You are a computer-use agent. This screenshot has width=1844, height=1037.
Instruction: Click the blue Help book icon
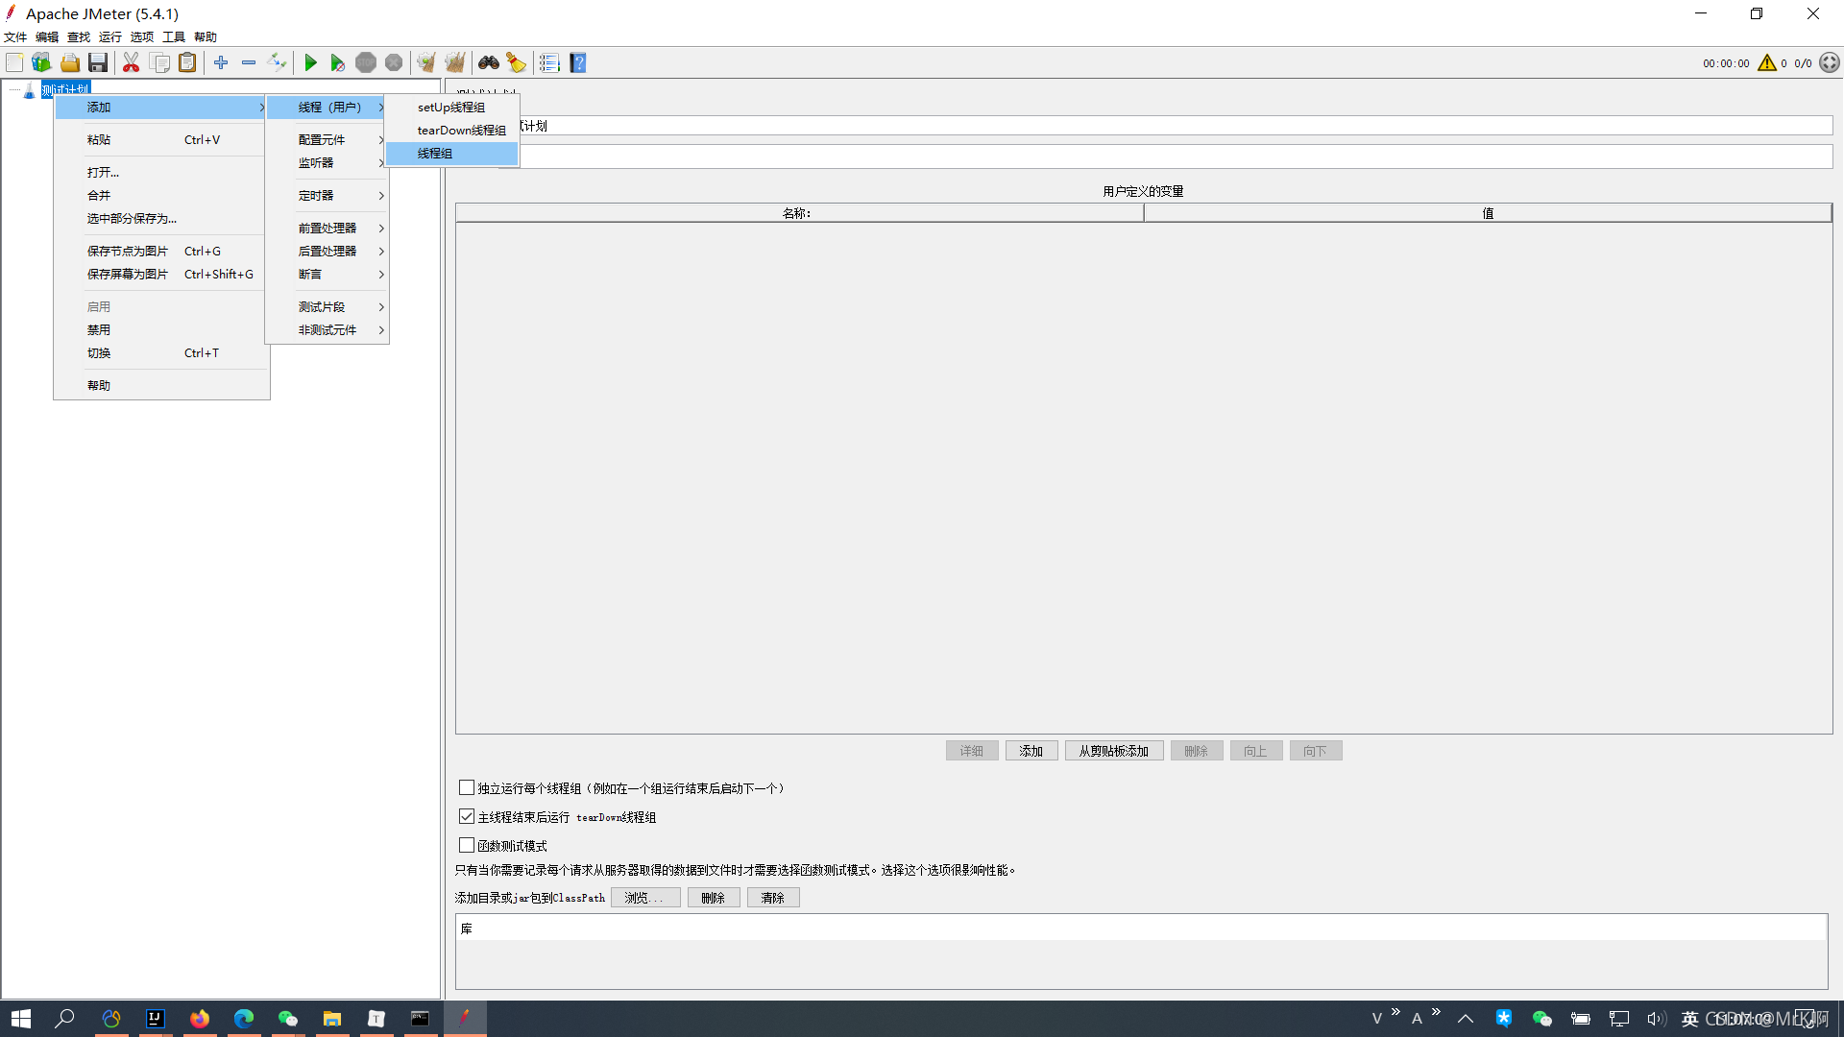tap(578, 63)
